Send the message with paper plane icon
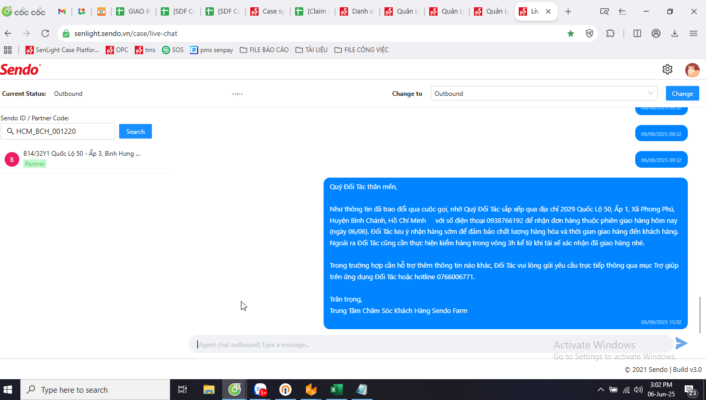706x400 pixels. 682,343
